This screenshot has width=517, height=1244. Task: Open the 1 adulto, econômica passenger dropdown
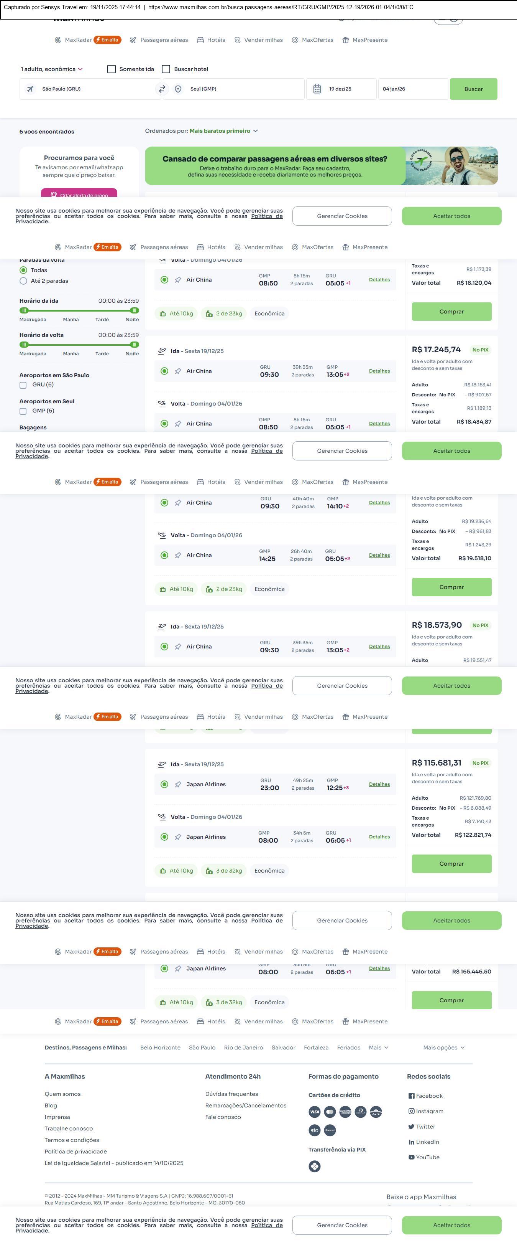point(52,69)
